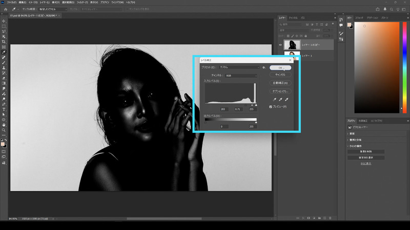This screenshot has height=230, width=410.
Task: Toggle the プレビュー preview checkbox
Action: point(271,106)
